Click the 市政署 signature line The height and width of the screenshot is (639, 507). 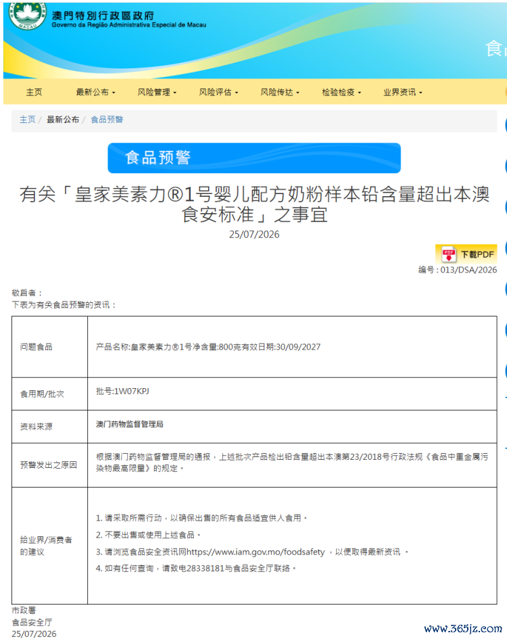click(x=24, y=610)
